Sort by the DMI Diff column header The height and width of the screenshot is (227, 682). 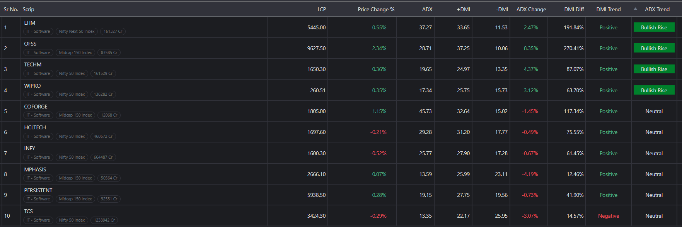574,9
